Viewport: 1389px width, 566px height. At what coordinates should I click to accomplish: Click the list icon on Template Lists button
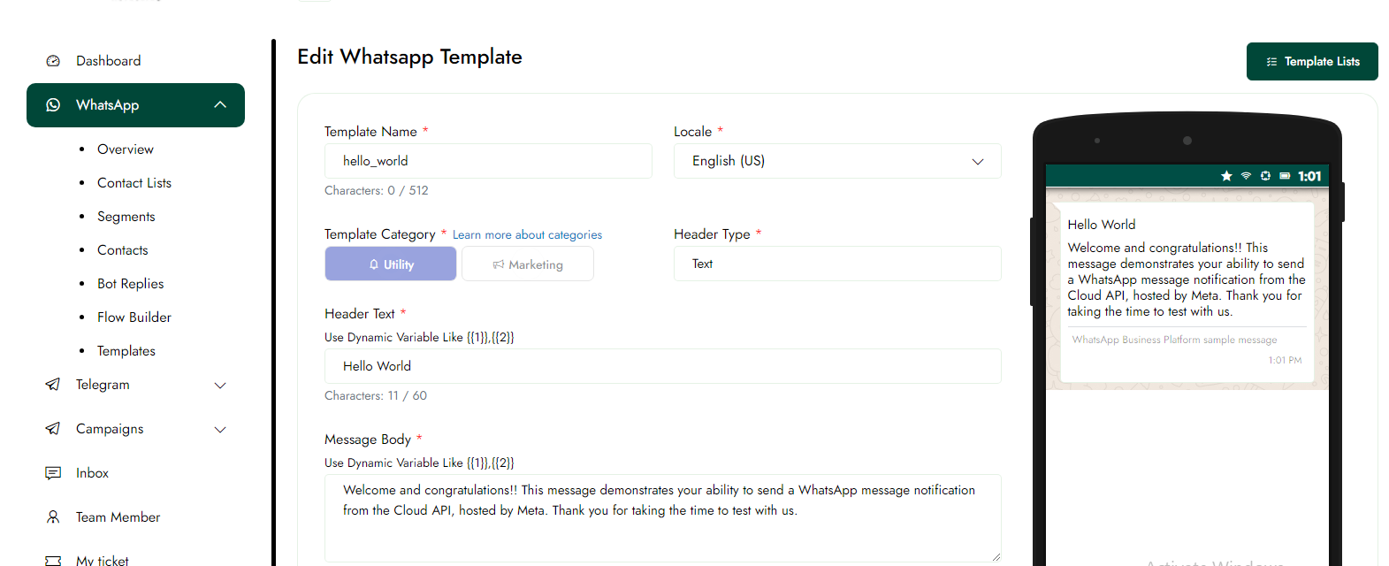tap(1271, 62)
